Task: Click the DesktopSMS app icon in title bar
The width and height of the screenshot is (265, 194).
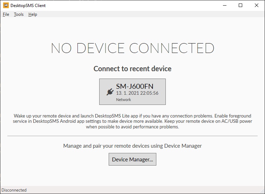Action: 6,5
